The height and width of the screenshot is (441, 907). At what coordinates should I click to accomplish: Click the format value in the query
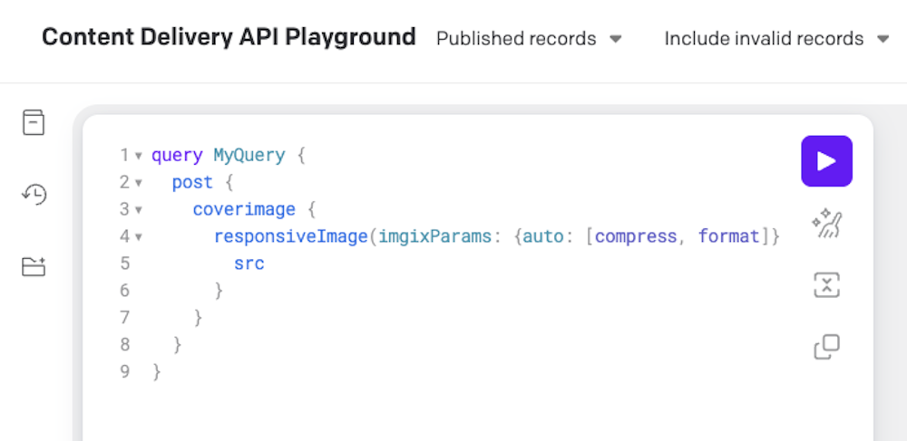728,236
